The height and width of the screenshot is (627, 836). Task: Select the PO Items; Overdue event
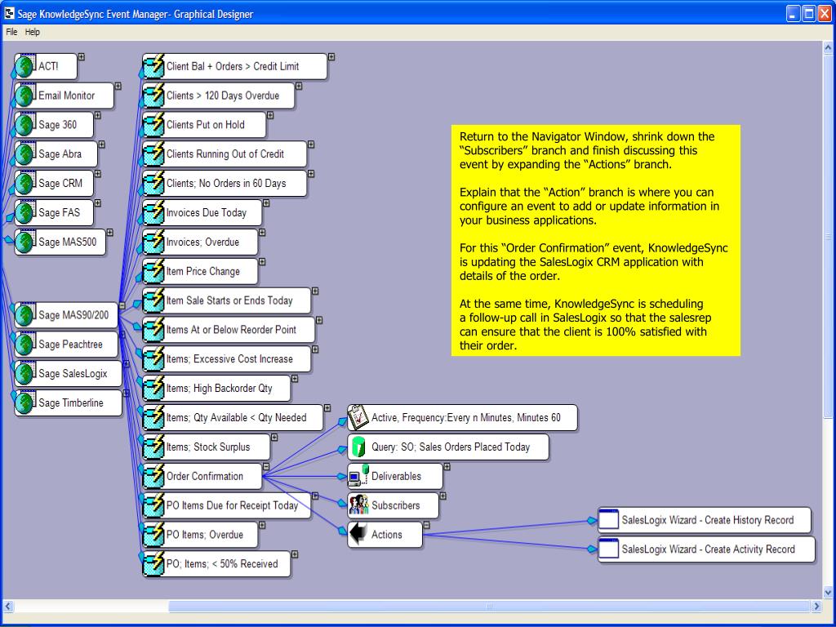point(200,535)
